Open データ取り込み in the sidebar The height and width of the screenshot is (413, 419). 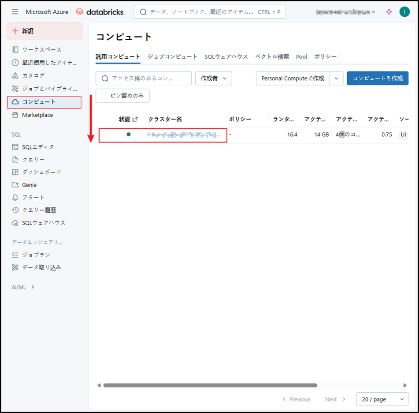click(x=42, y=267)
